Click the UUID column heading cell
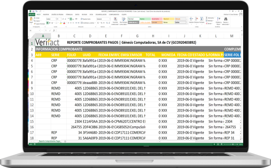 pyautogui.click(x=90, y=55)
